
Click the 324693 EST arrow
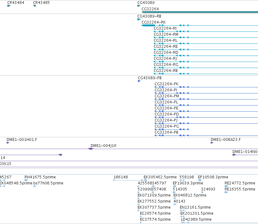[x=202, y=192]
